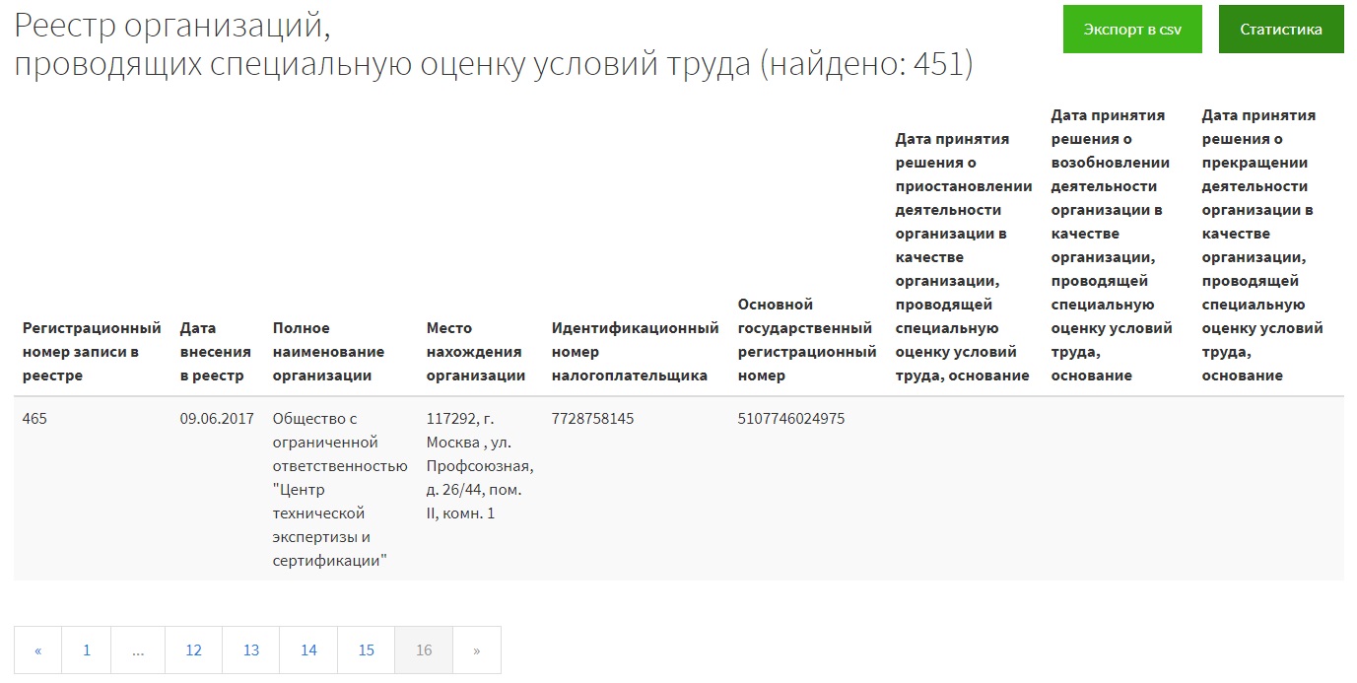
Task: Click column header Идентификационный номер налогоплательщика
Action: click(x=635, y=352)
